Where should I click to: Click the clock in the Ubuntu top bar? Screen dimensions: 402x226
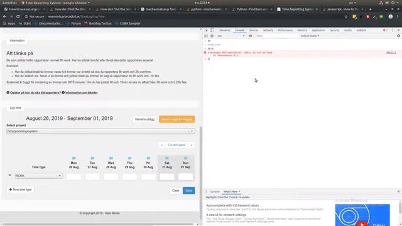[202, 3]
